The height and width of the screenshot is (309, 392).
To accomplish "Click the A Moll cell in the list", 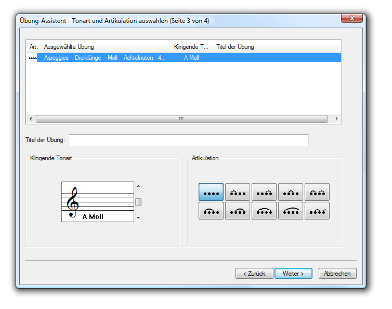I will tap(191, 58).
